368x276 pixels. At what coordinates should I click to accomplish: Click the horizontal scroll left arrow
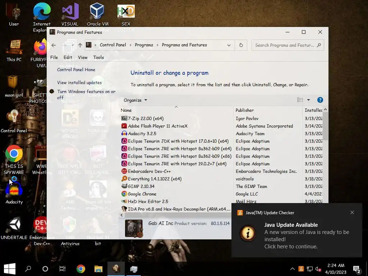pos(121,215)
